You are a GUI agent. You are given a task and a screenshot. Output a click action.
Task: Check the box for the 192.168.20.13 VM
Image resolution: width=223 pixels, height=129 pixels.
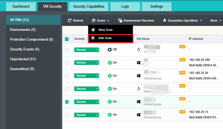pos(67,115)
